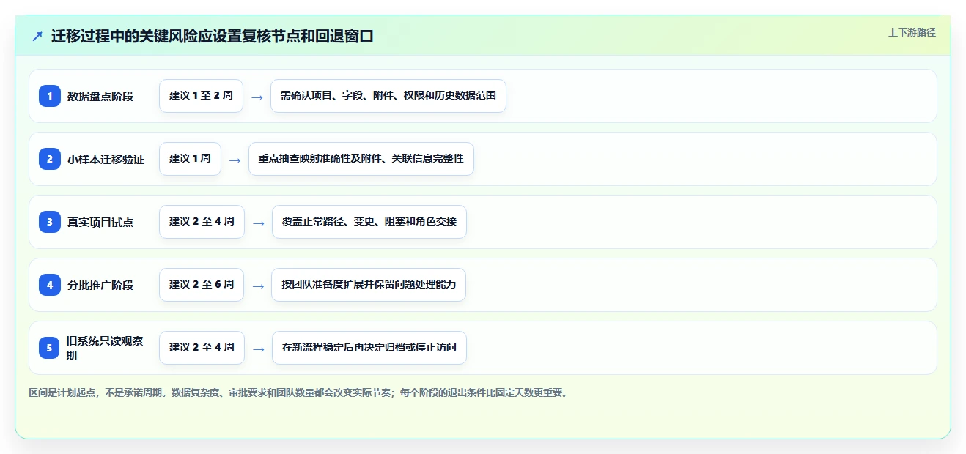Click the 数据盘点阶段 step title

click(100, 96)
